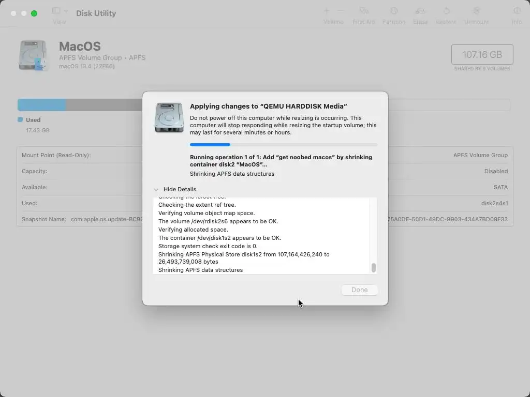The image size is (530, 397).
Task: Click the 107.16 GB capacity box
Action: (x=482, y=54)
